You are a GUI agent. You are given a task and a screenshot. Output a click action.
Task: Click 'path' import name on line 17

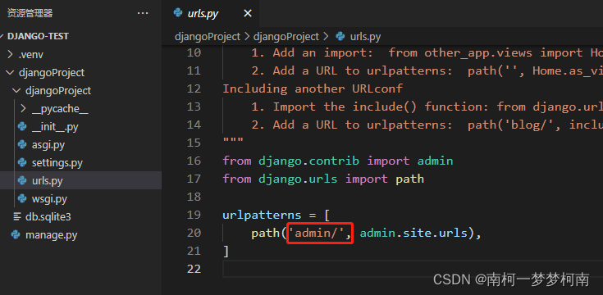coord(410,179)
